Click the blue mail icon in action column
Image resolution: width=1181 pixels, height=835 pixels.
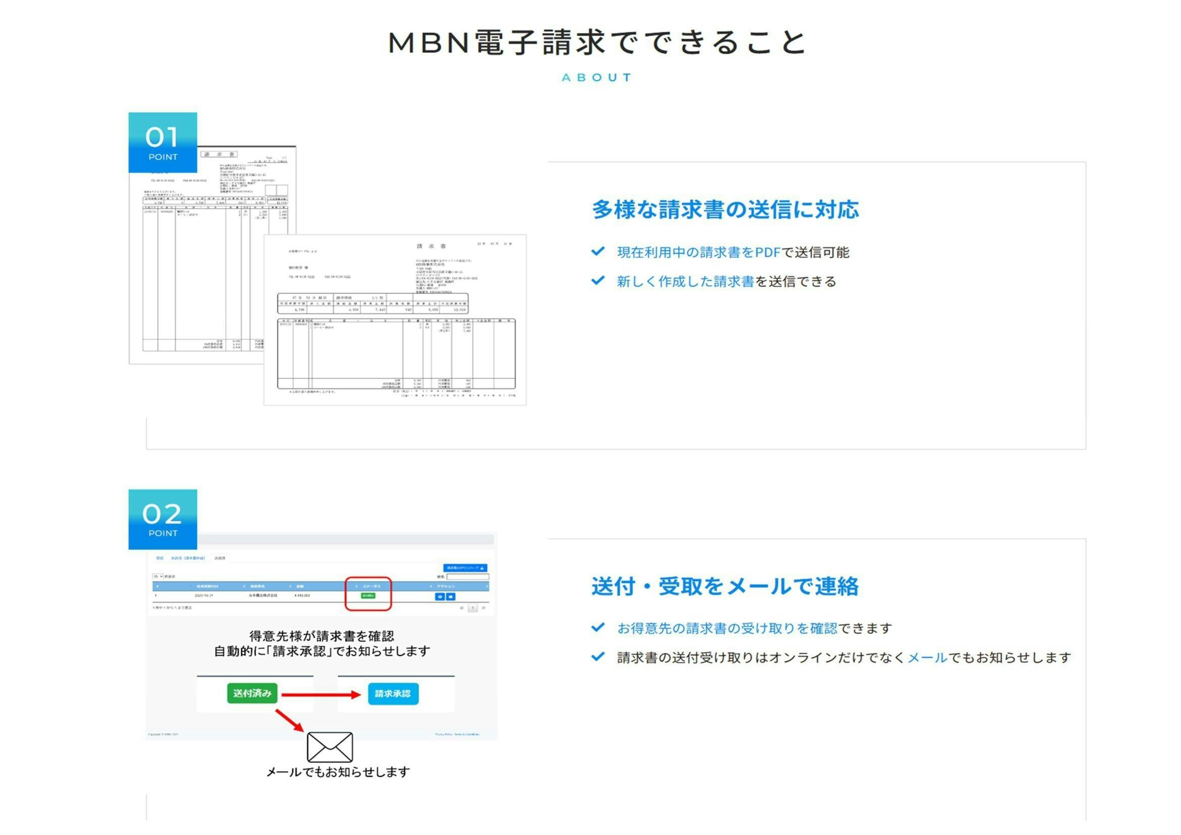pos(450,597)
